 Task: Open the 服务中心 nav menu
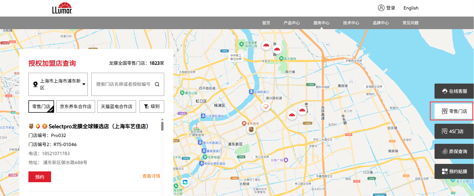click(321, 23)
